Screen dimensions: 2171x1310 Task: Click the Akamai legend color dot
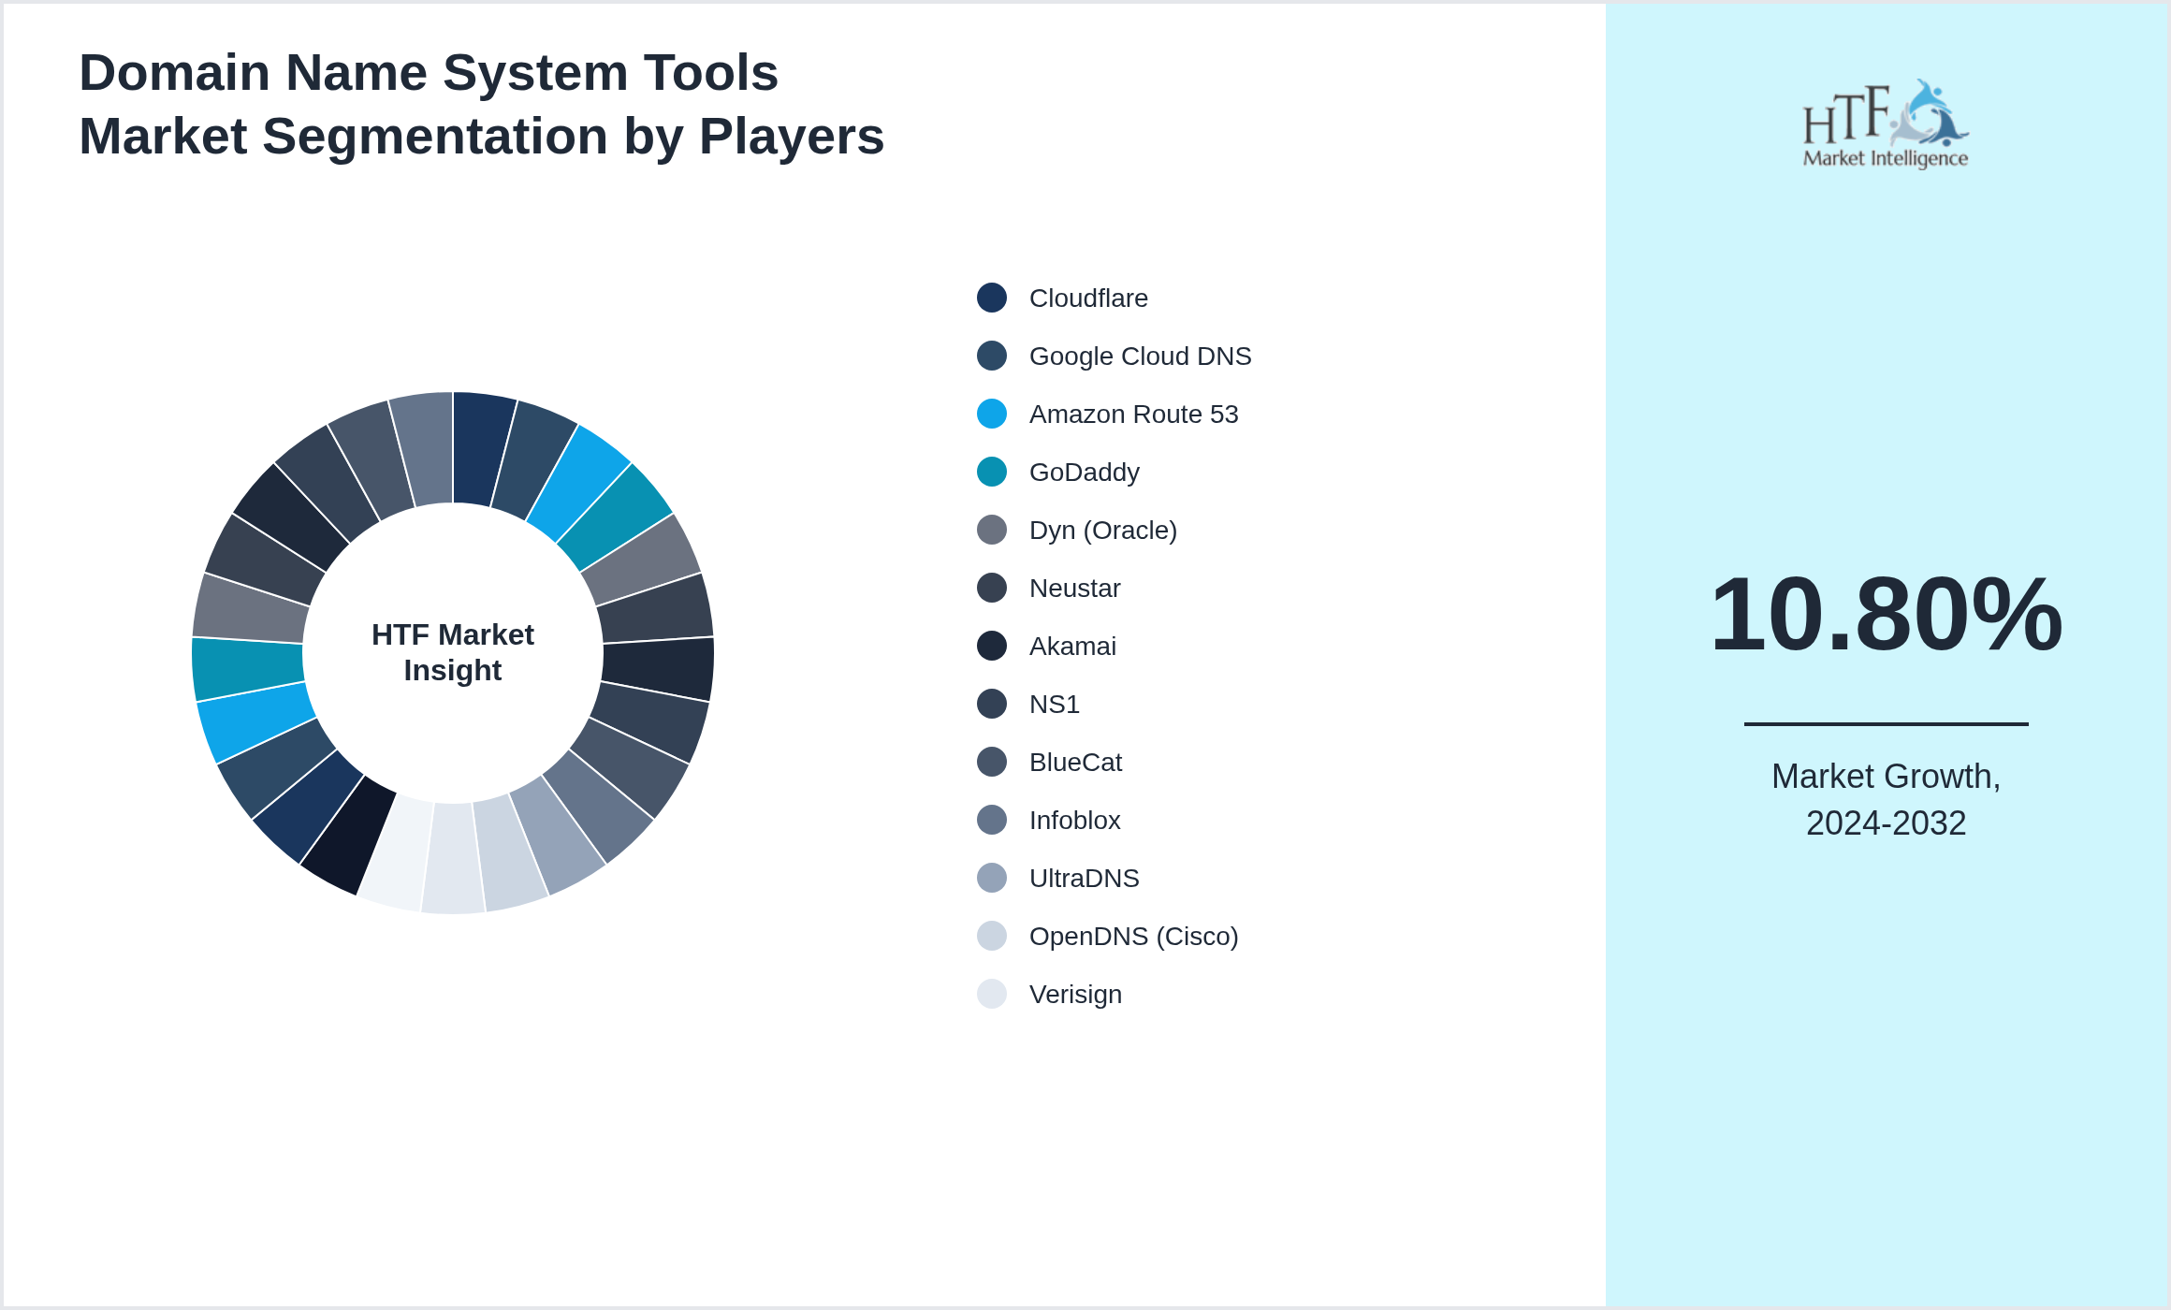coord(992,646)
